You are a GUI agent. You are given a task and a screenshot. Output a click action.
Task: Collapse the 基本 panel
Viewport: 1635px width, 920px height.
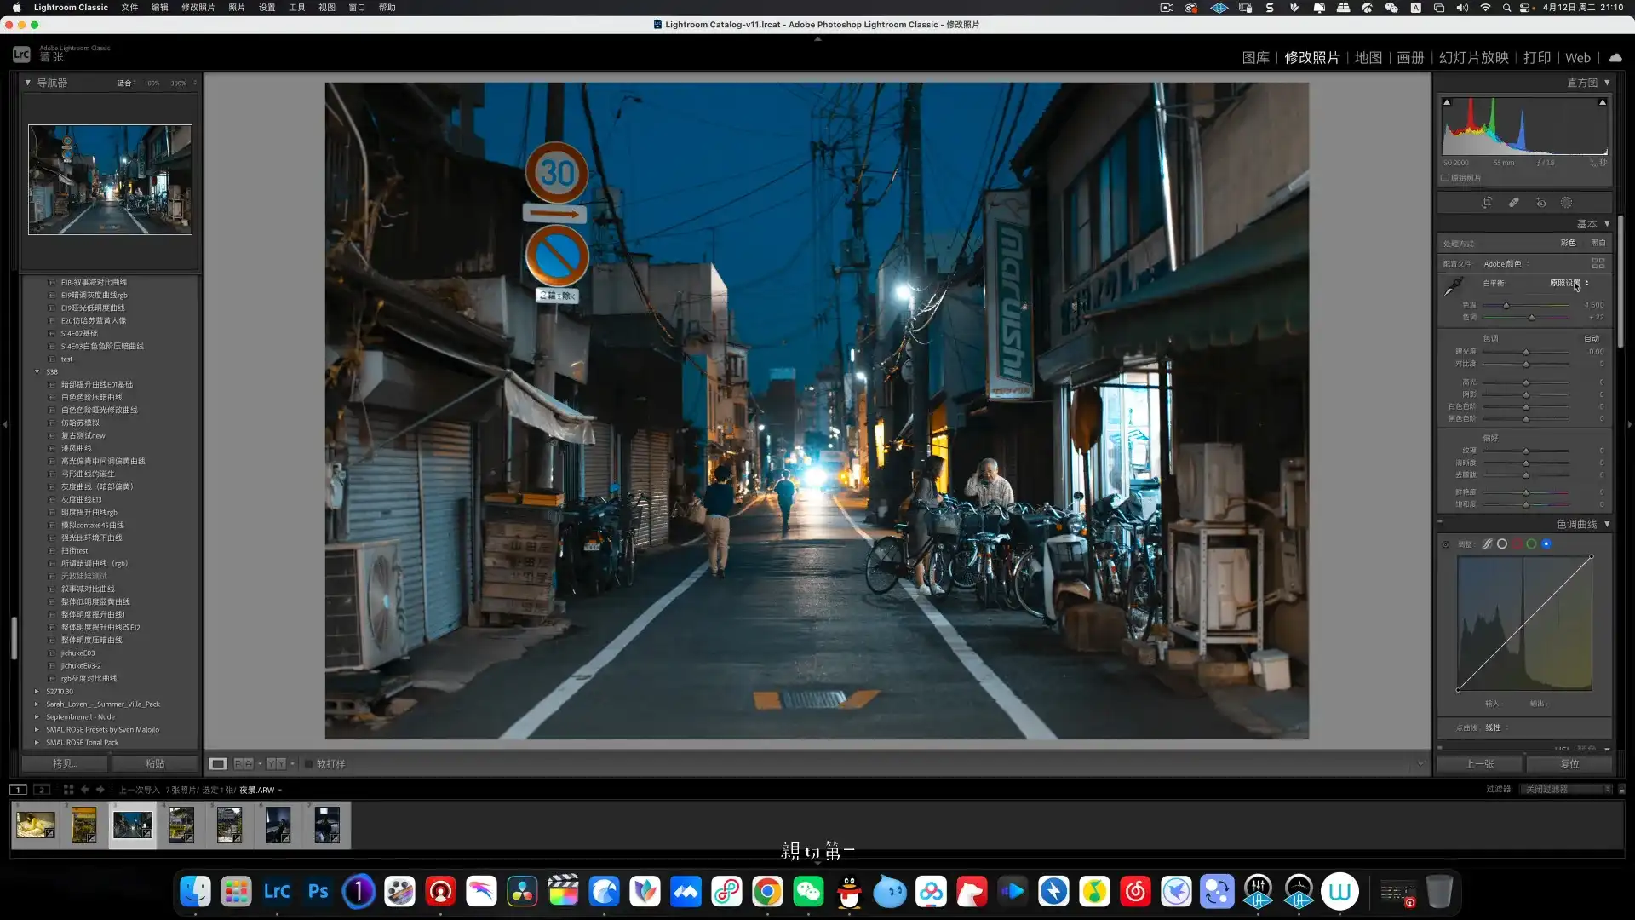pos(1607,224)
